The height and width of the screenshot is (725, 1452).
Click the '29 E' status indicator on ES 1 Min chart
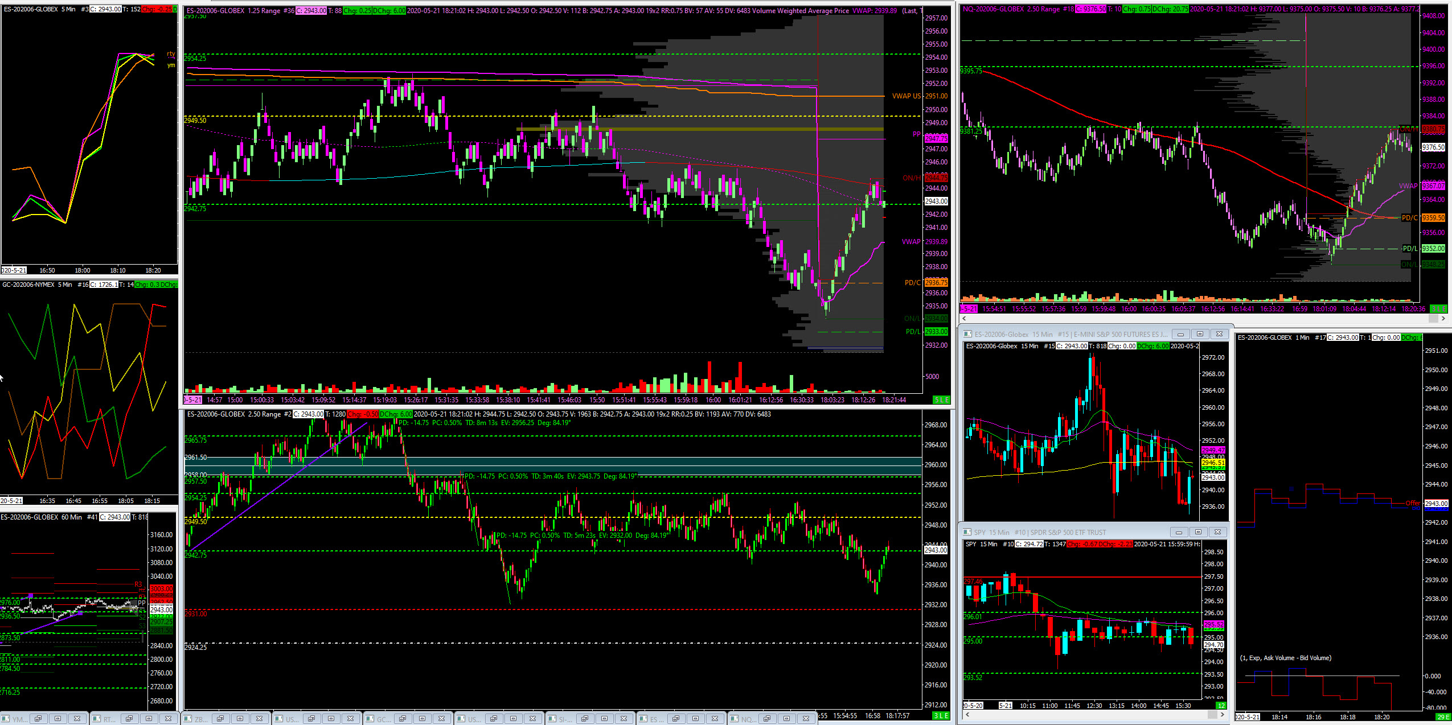coord(1443,717)
